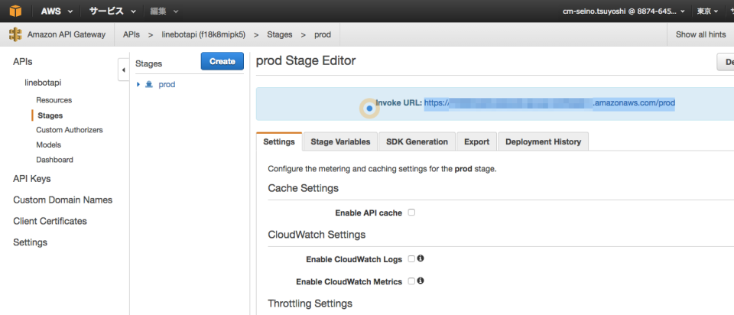The width and height of the screenshot is (734, 315).
Task: Toggle Enable CloudWatch Metrics checkbox
Action: coord(411,281)
